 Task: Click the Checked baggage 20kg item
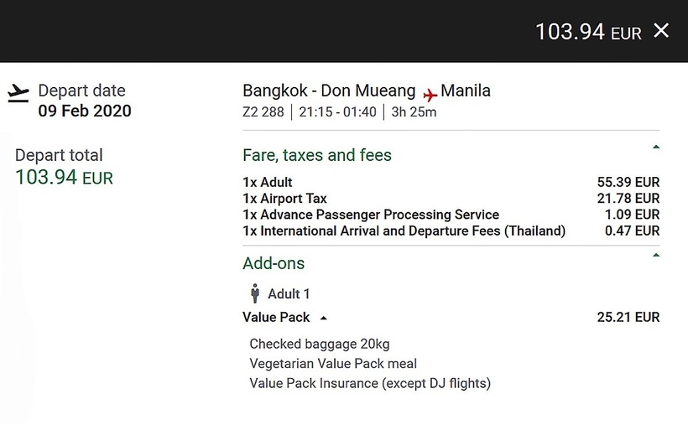(319, 344)
